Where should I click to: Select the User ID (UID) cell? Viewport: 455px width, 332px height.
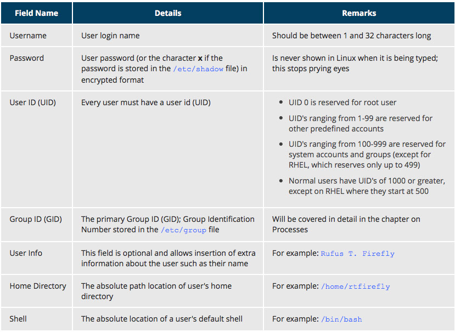click(x=33, y=102)
